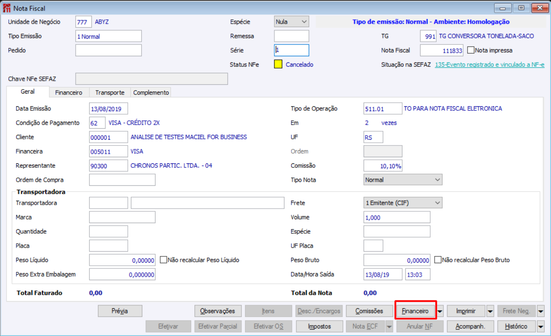Click the Transportadora code field
The image size is (551, 336).
pyautogui.click(x=108, y=203)
